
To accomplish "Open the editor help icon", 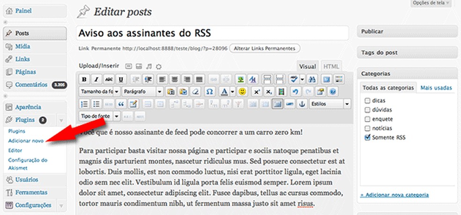I will [333, 92].
